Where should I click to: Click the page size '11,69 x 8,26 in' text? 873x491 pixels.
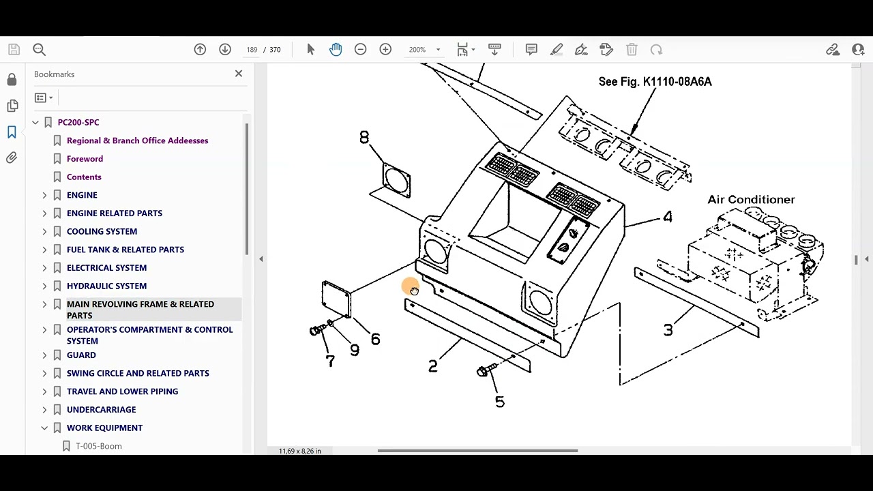tap(299, 451)
